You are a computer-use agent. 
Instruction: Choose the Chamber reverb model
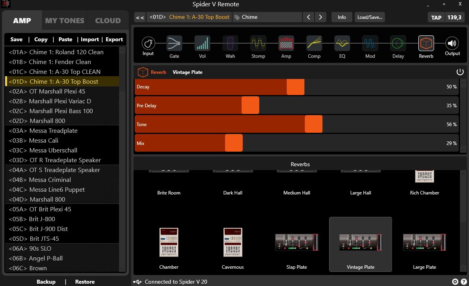169,244
